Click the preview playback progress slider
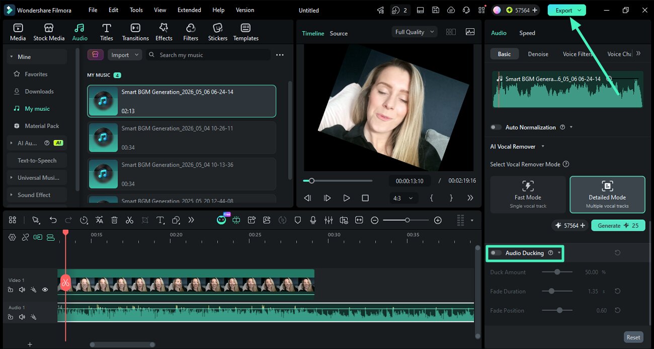This screenshot has height=349, width=654. [338, 180]
